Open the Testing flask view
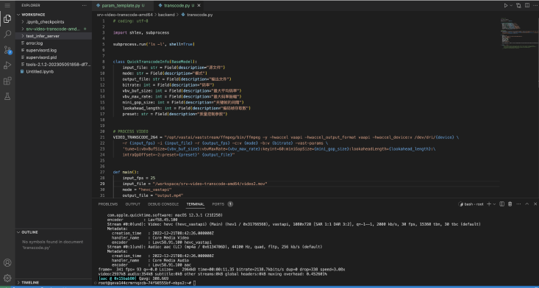 pyautogui.click(x=7, y=96)
